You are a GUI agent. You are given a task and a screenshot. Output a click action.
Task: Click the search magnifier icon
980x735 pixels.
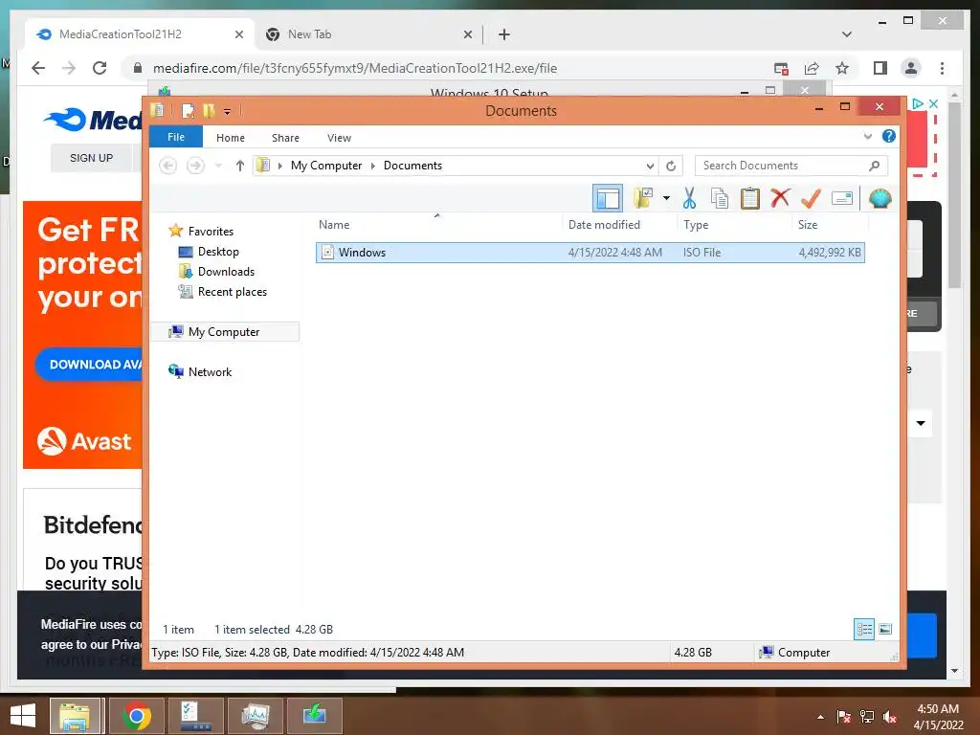[x=875, y=166]
